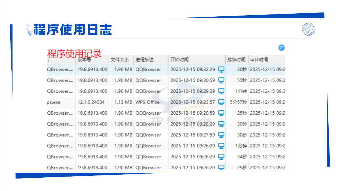
Task: Click start time 2025-12-15 09:32:29
Action: tap(193, 69)
